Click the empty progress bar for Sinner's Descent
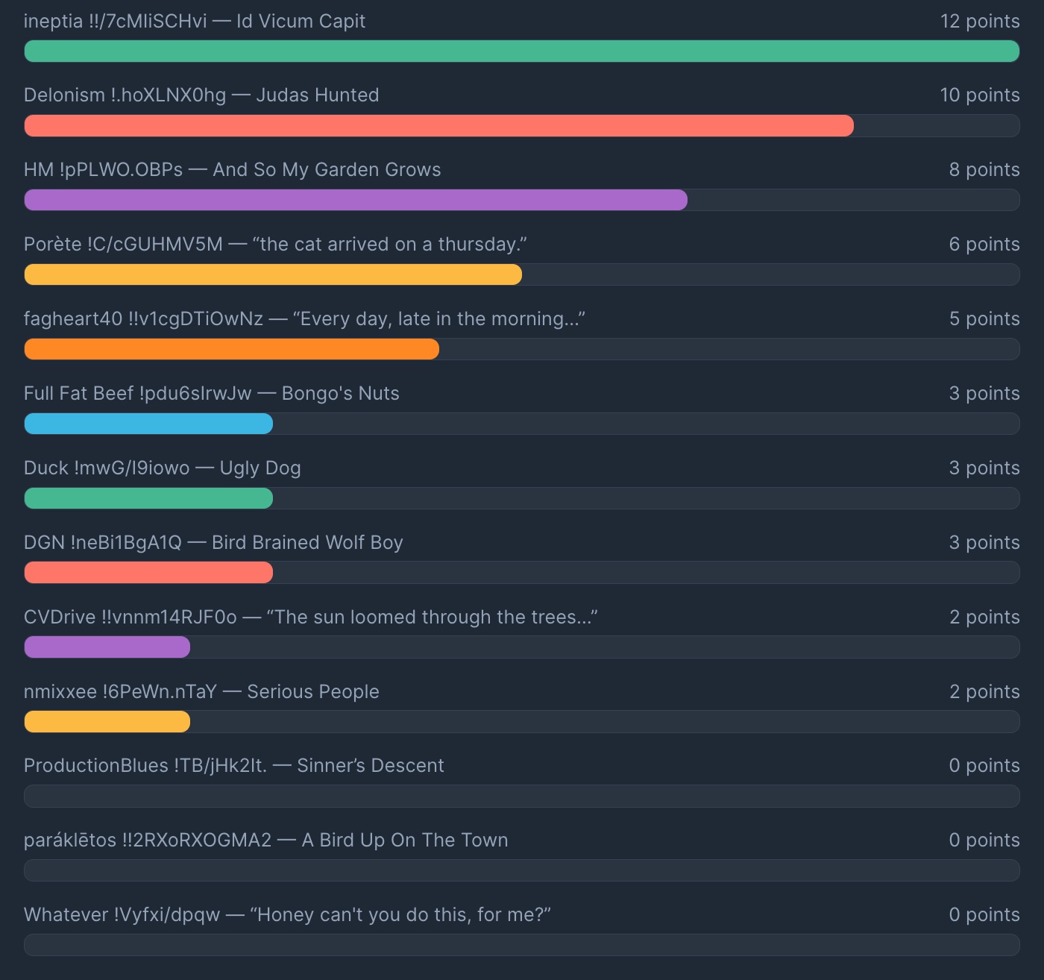Viewport: 1044px width, 980px height. tap(522, 796)
